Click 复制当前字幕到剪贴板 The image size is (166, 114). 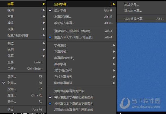(81, 91)
